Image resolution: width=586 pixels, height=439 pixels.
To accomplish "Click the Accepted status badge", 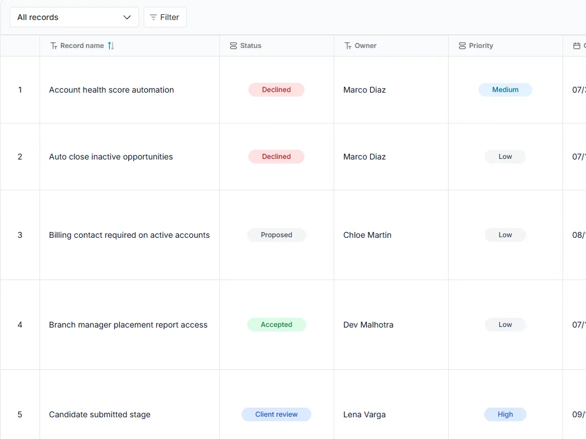I will coord(276,325).
